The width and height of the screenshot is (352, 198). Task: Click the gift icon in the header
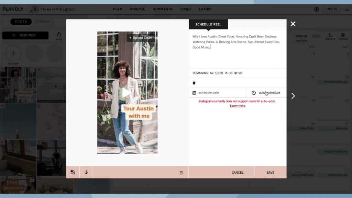click(x=317, y=9)
